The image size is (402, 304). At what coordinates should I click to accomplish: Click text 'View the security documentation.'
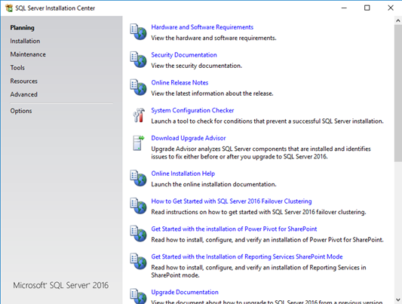tap(196, 66)
